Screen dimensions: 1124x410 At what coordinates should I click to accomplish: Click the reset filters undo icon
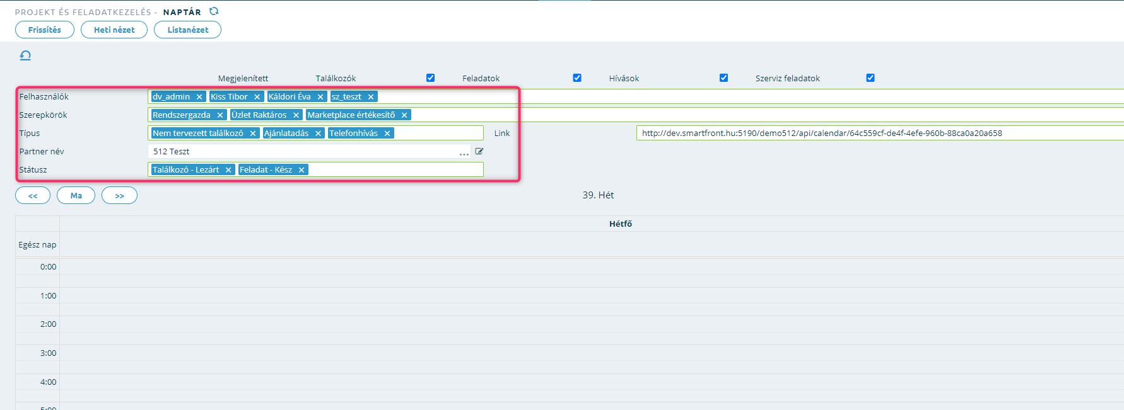click(25, 55)
